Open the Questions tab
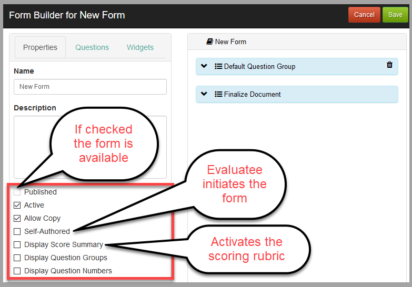Image resolution: width=412 pixels, height=287 pixels. coord(92,47)
